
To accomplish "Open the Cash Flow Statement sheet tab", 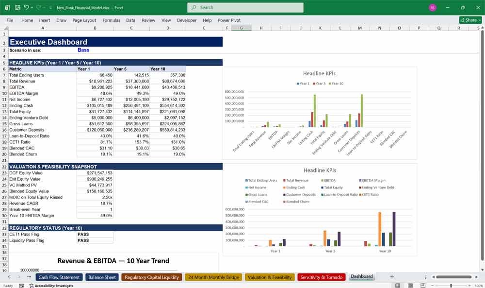I will (x=59, y=277).
